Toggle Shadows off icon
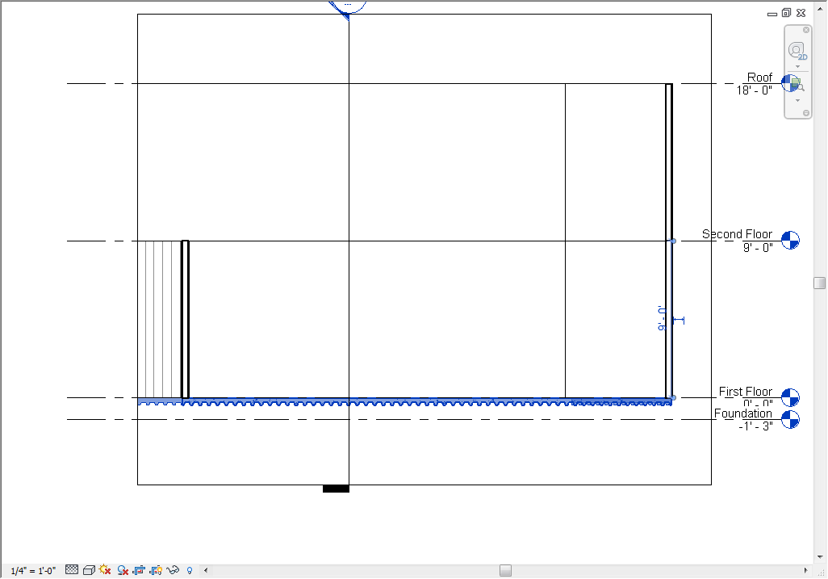The height and width of the screenshot is (579, 828). 123,570
